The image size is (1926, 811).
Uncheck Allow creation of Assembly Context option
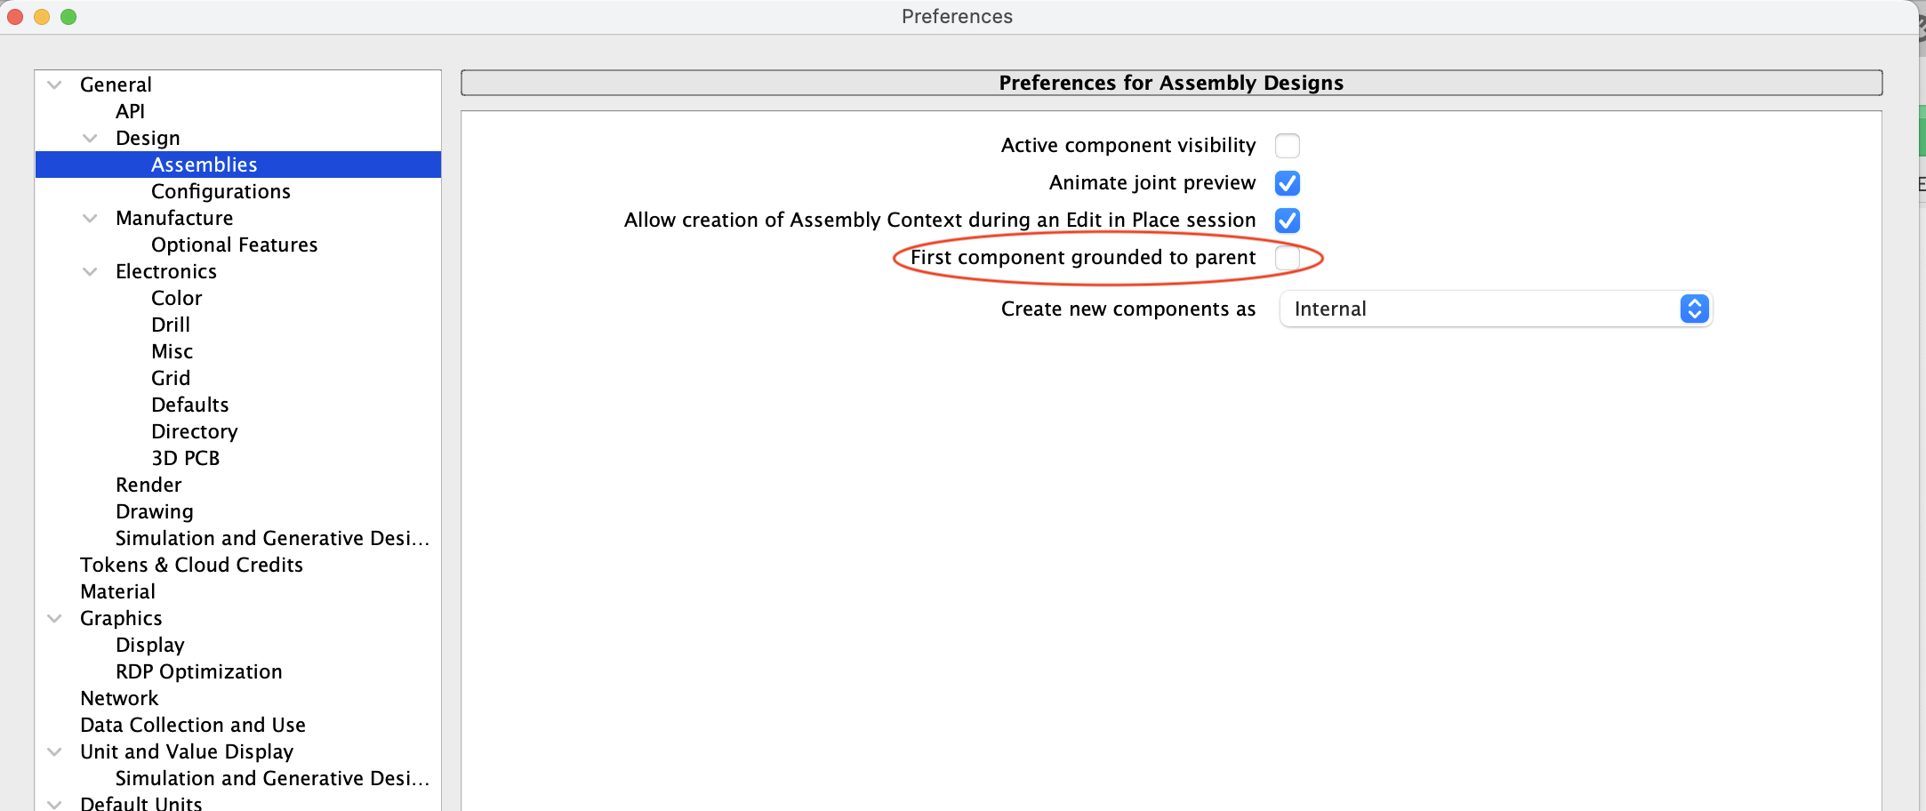(1288, 221)
